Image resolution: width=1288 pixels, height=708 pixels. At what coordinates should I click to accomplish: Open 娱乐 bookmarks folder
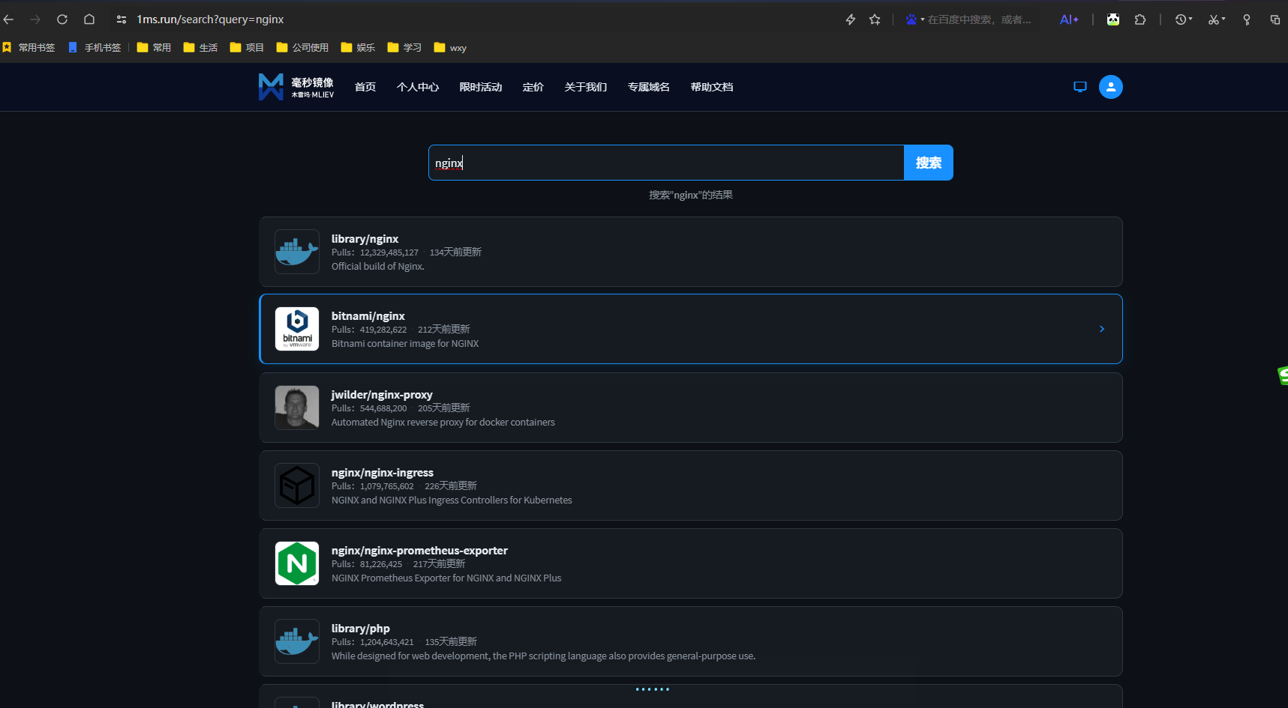click(358, 47)
